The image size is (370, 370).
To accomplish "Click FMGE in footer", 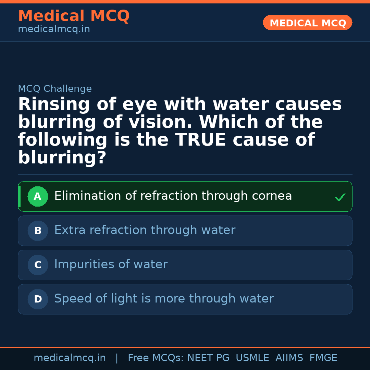I will 323,358.
